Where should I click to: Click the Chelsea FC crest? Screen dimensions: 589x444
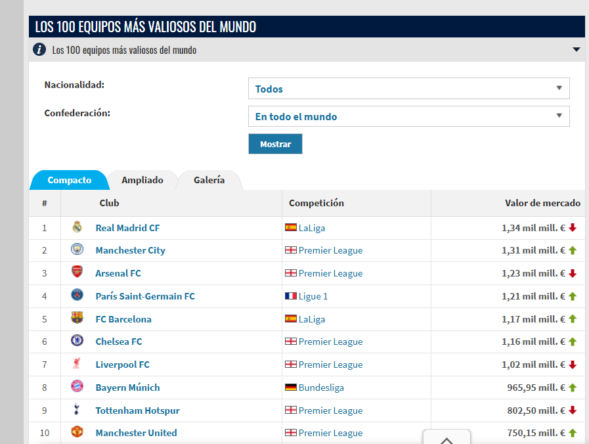[x=77, y=340]
